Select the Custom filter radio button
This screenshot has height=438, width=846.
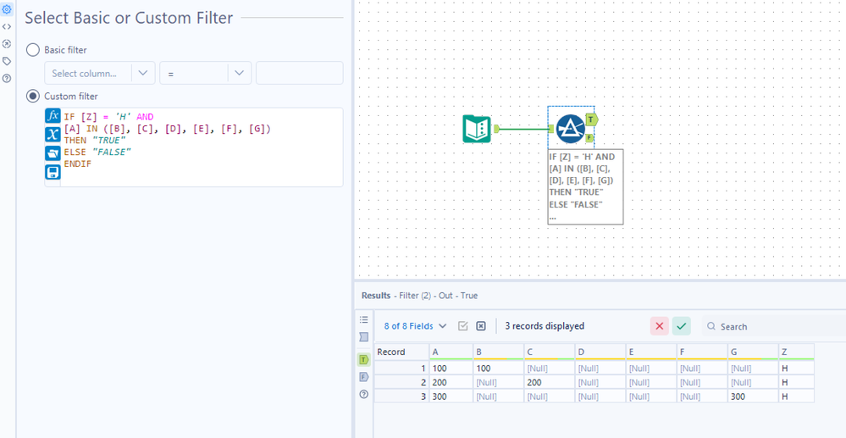pos(33,96)
